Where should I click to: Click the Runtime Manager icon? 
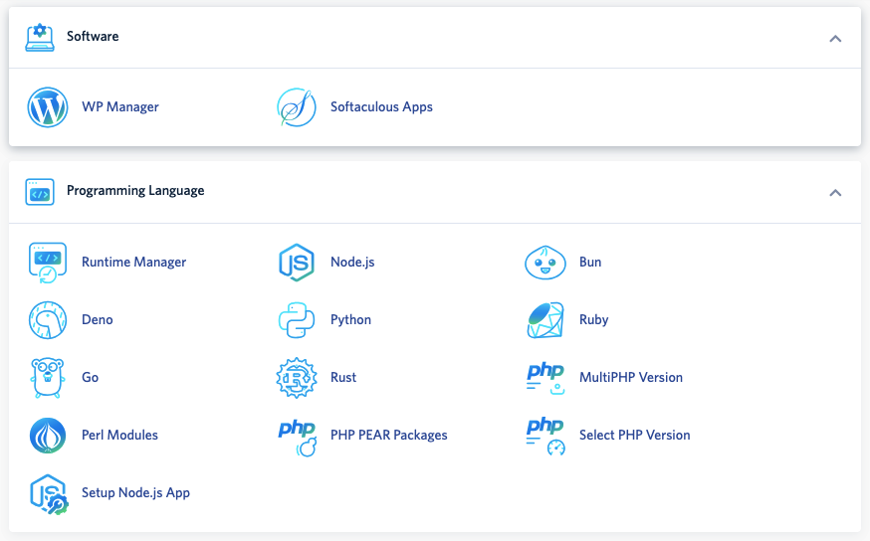point(48,263)
